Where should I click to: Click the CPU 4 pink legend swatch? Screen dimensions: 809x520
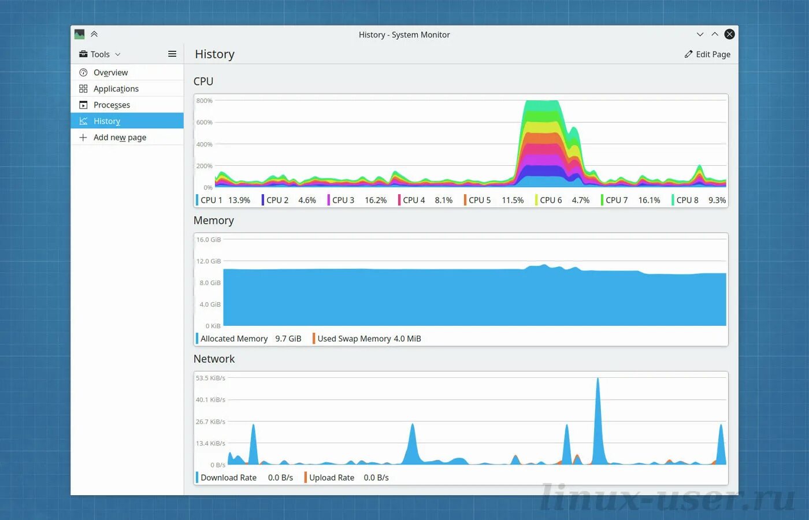point(399,200)
